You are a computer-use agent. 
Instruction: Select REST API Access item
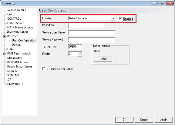(18, 62)
